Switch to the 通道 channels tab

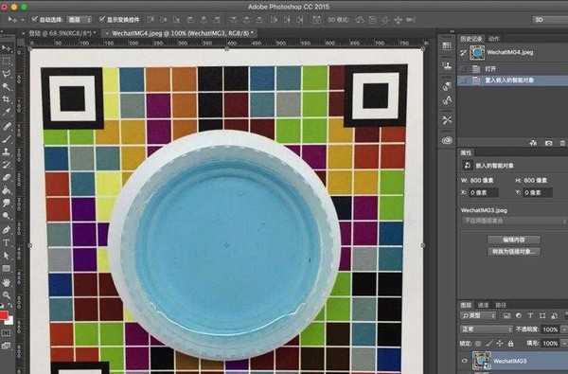click(483, 305)
